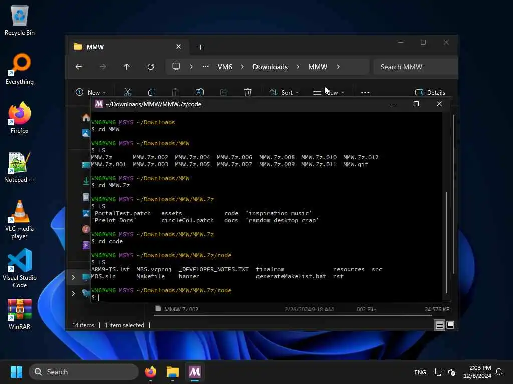Launch VLC media player desktop shortcut
This screenshot has height=384, width=513.
20,220
